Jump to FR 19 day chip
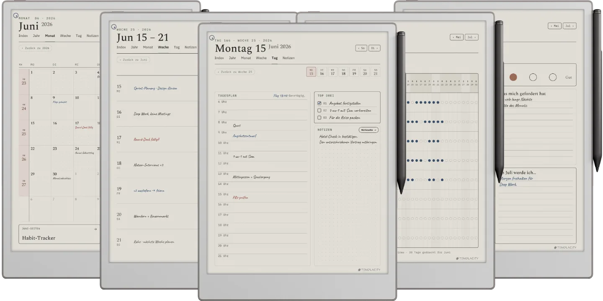This screenshot has width=603, height=301. (354, 72)
